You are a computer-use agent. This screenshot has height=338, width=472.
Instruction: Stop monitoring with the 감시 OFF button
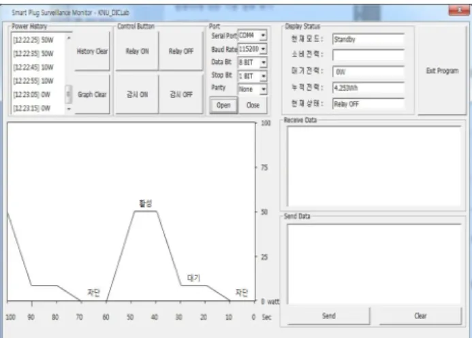(181, 95)
